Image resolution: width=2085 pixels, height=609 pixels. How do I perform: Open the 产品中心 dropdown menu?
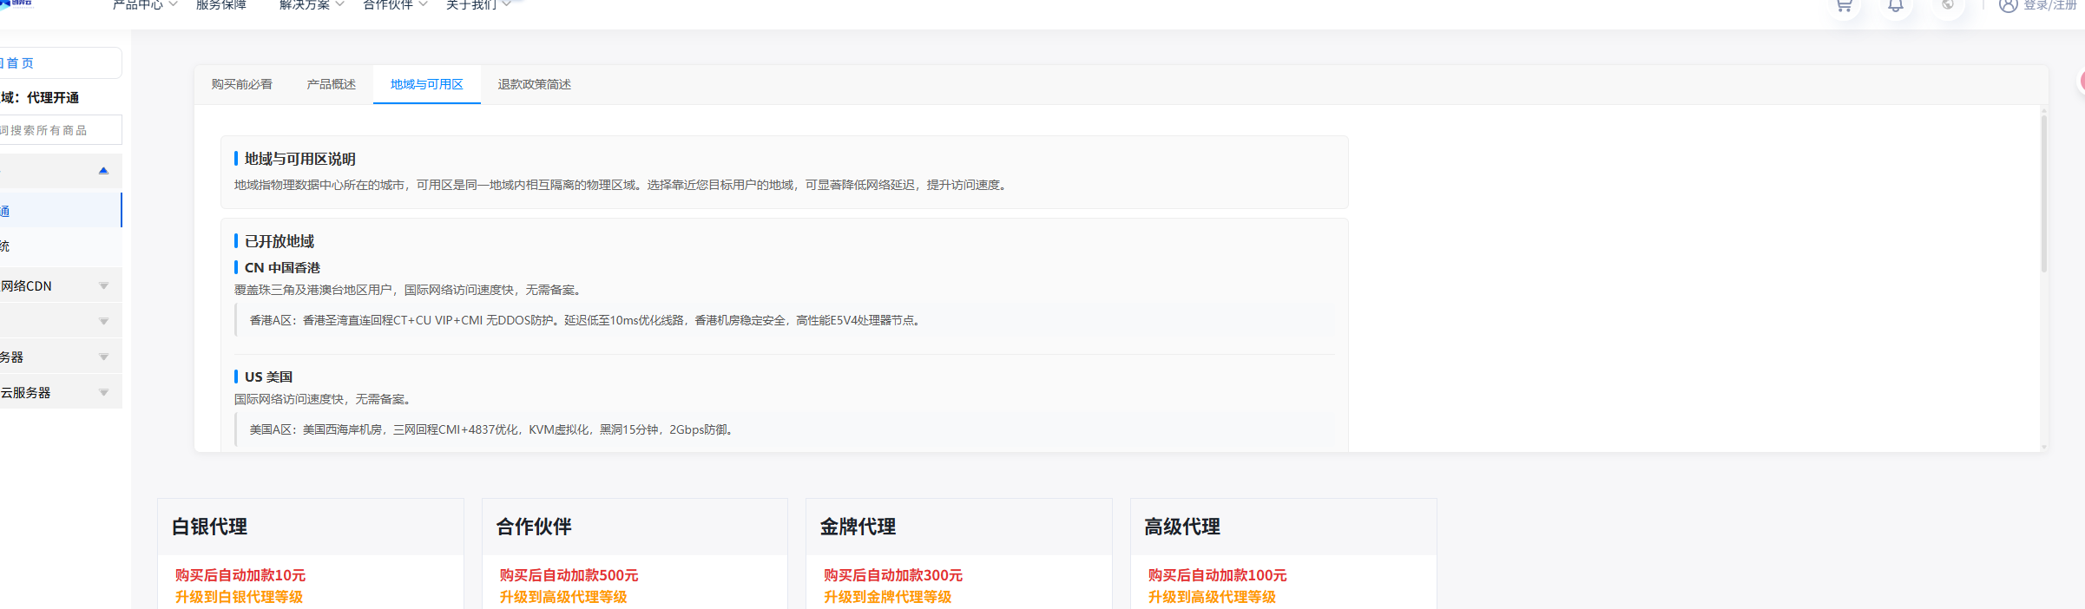(144, 5)
